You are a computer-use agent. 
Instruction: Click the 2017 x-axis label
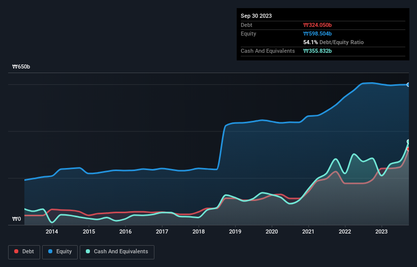(162, 231)
